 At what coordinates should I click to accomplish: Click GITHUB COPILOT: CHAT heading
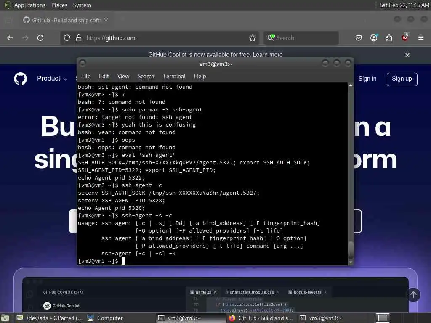[63, 292]
